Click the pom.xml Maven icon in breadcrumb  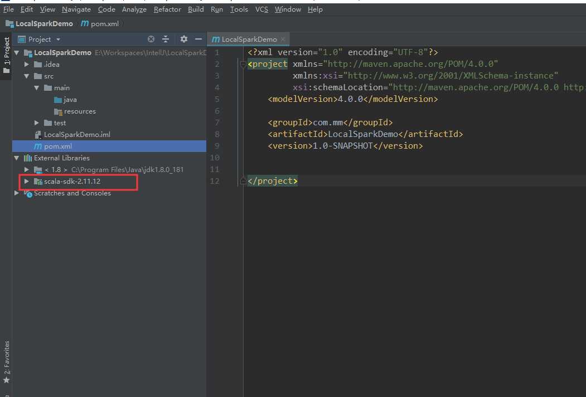85,23
